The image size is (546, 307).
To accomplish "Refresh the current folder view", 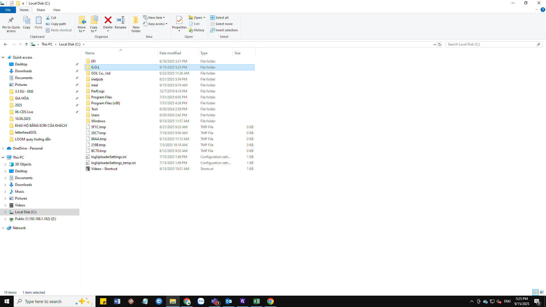I will (440, 44).
